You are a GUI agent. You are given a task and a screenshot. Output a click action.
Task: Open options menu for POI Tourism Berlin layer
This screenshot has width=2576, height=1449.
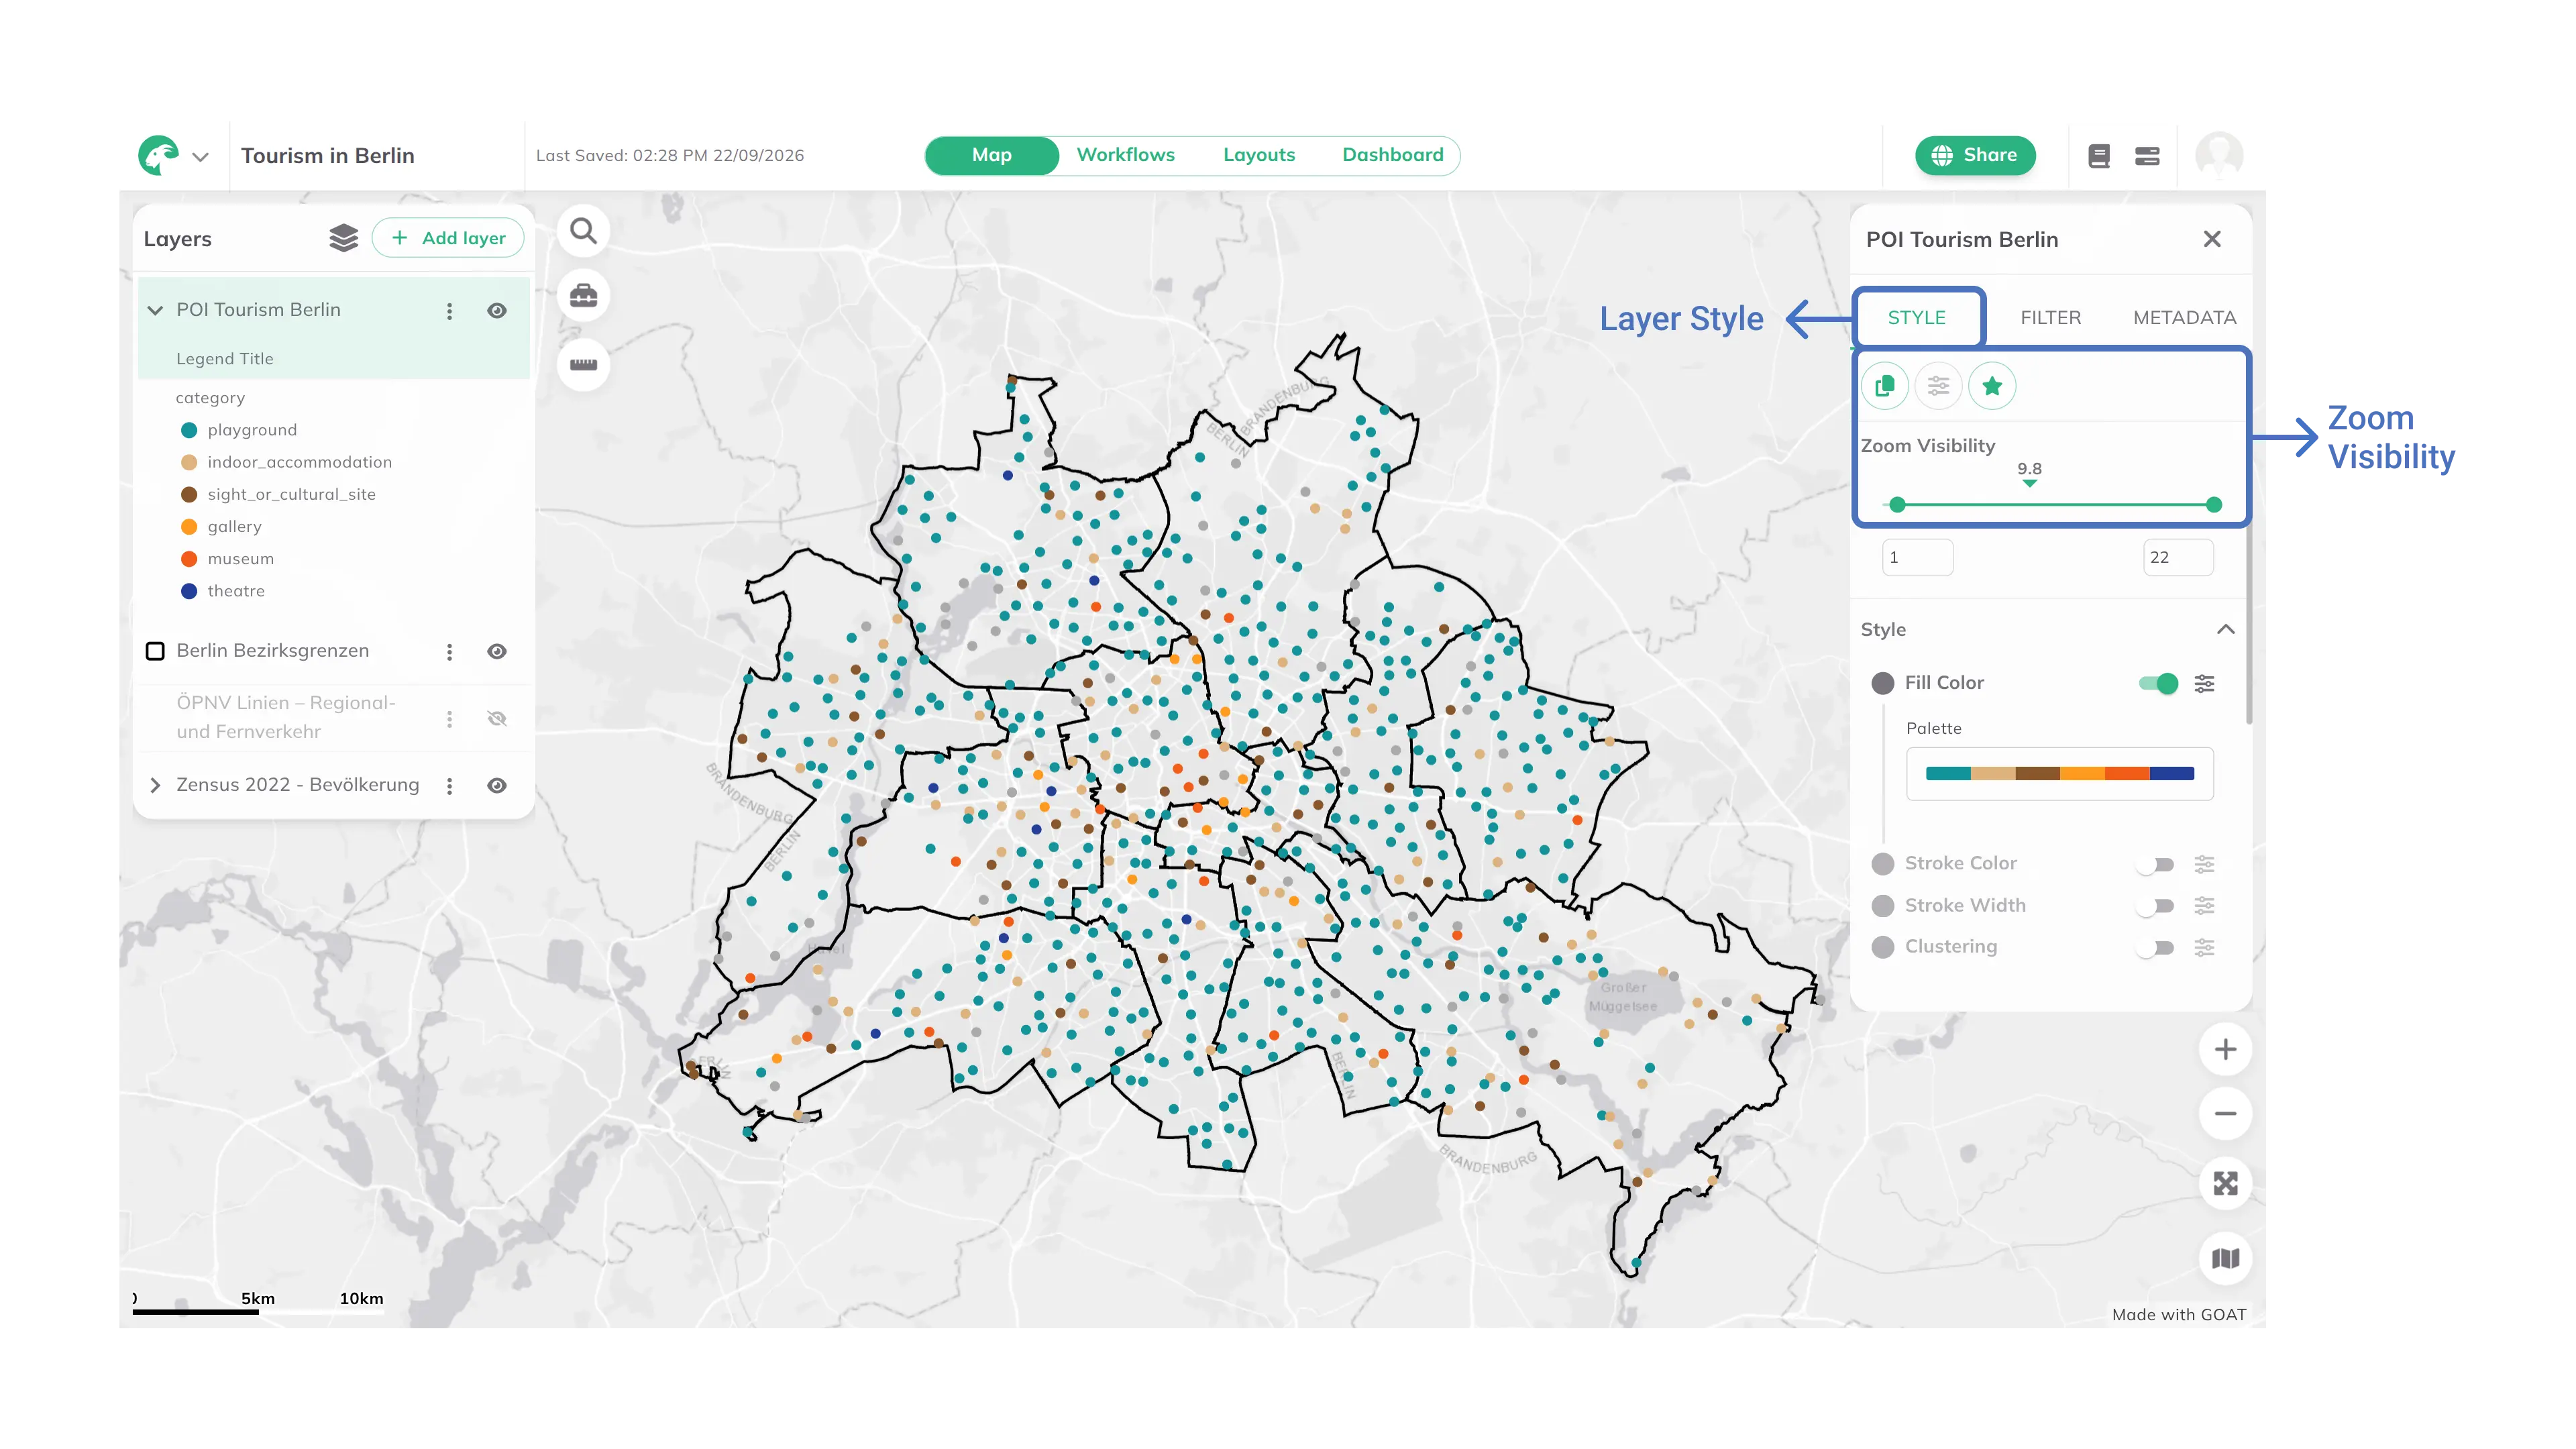[449, 311]
